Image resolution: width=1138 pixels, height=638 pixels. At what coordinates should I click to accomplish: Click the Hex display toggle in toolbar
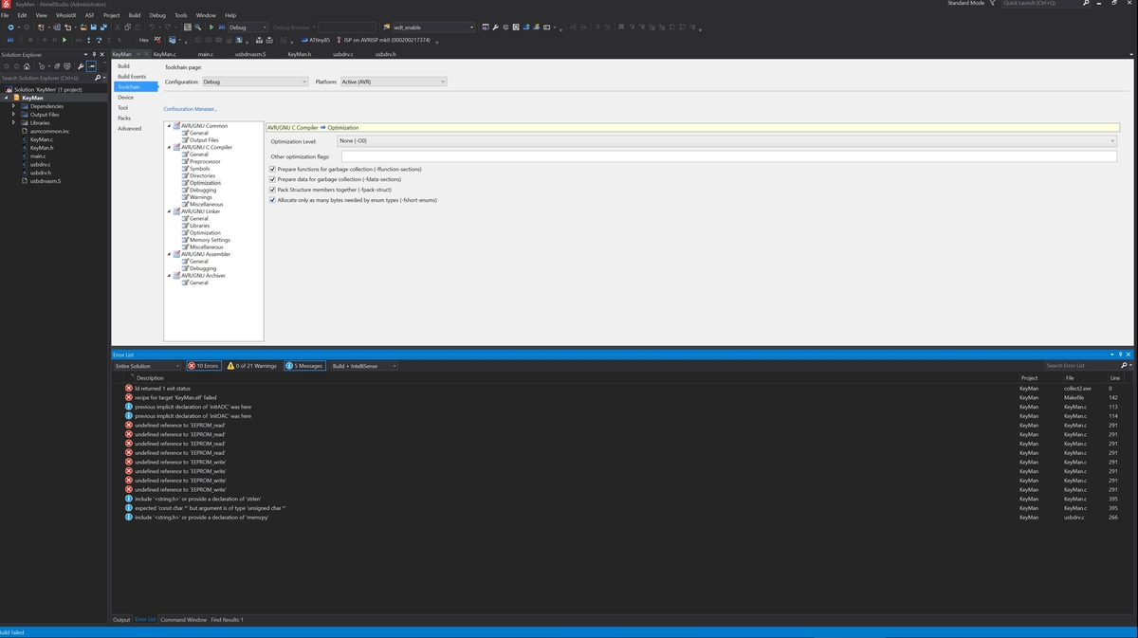(144, 41)
